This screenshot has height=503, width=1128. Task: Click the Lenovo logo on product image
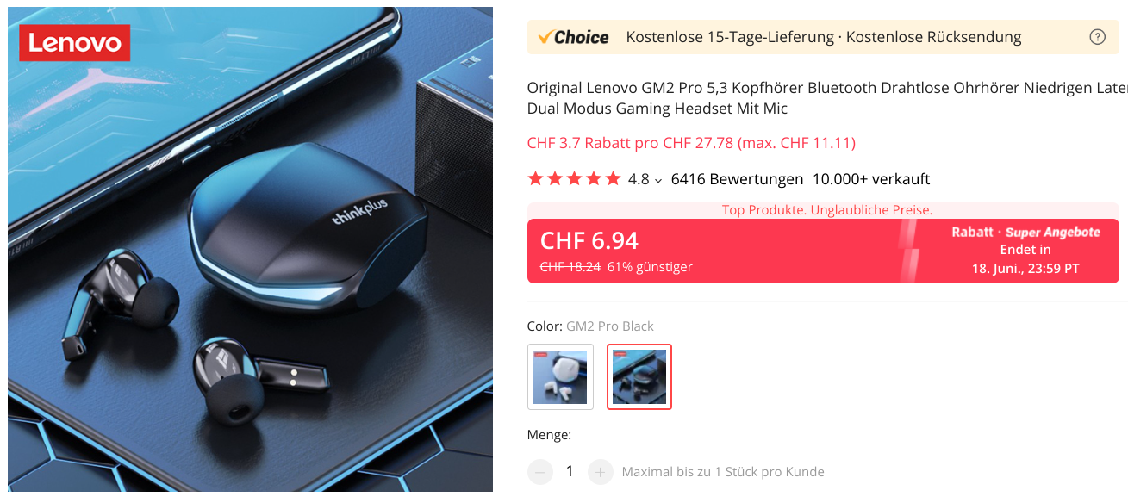tap(75, 43)
